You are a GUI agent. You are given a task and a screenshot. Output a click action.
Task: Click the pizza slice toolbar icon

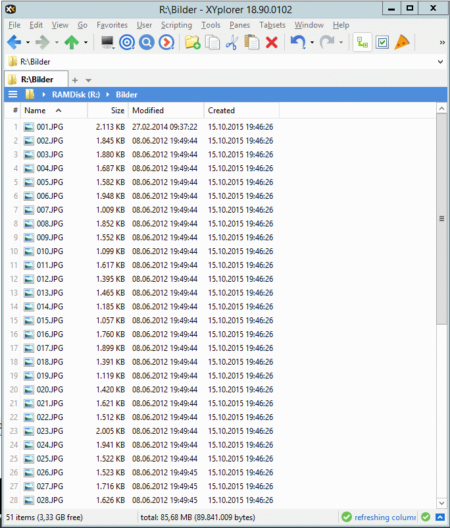(x=402, y=43)
